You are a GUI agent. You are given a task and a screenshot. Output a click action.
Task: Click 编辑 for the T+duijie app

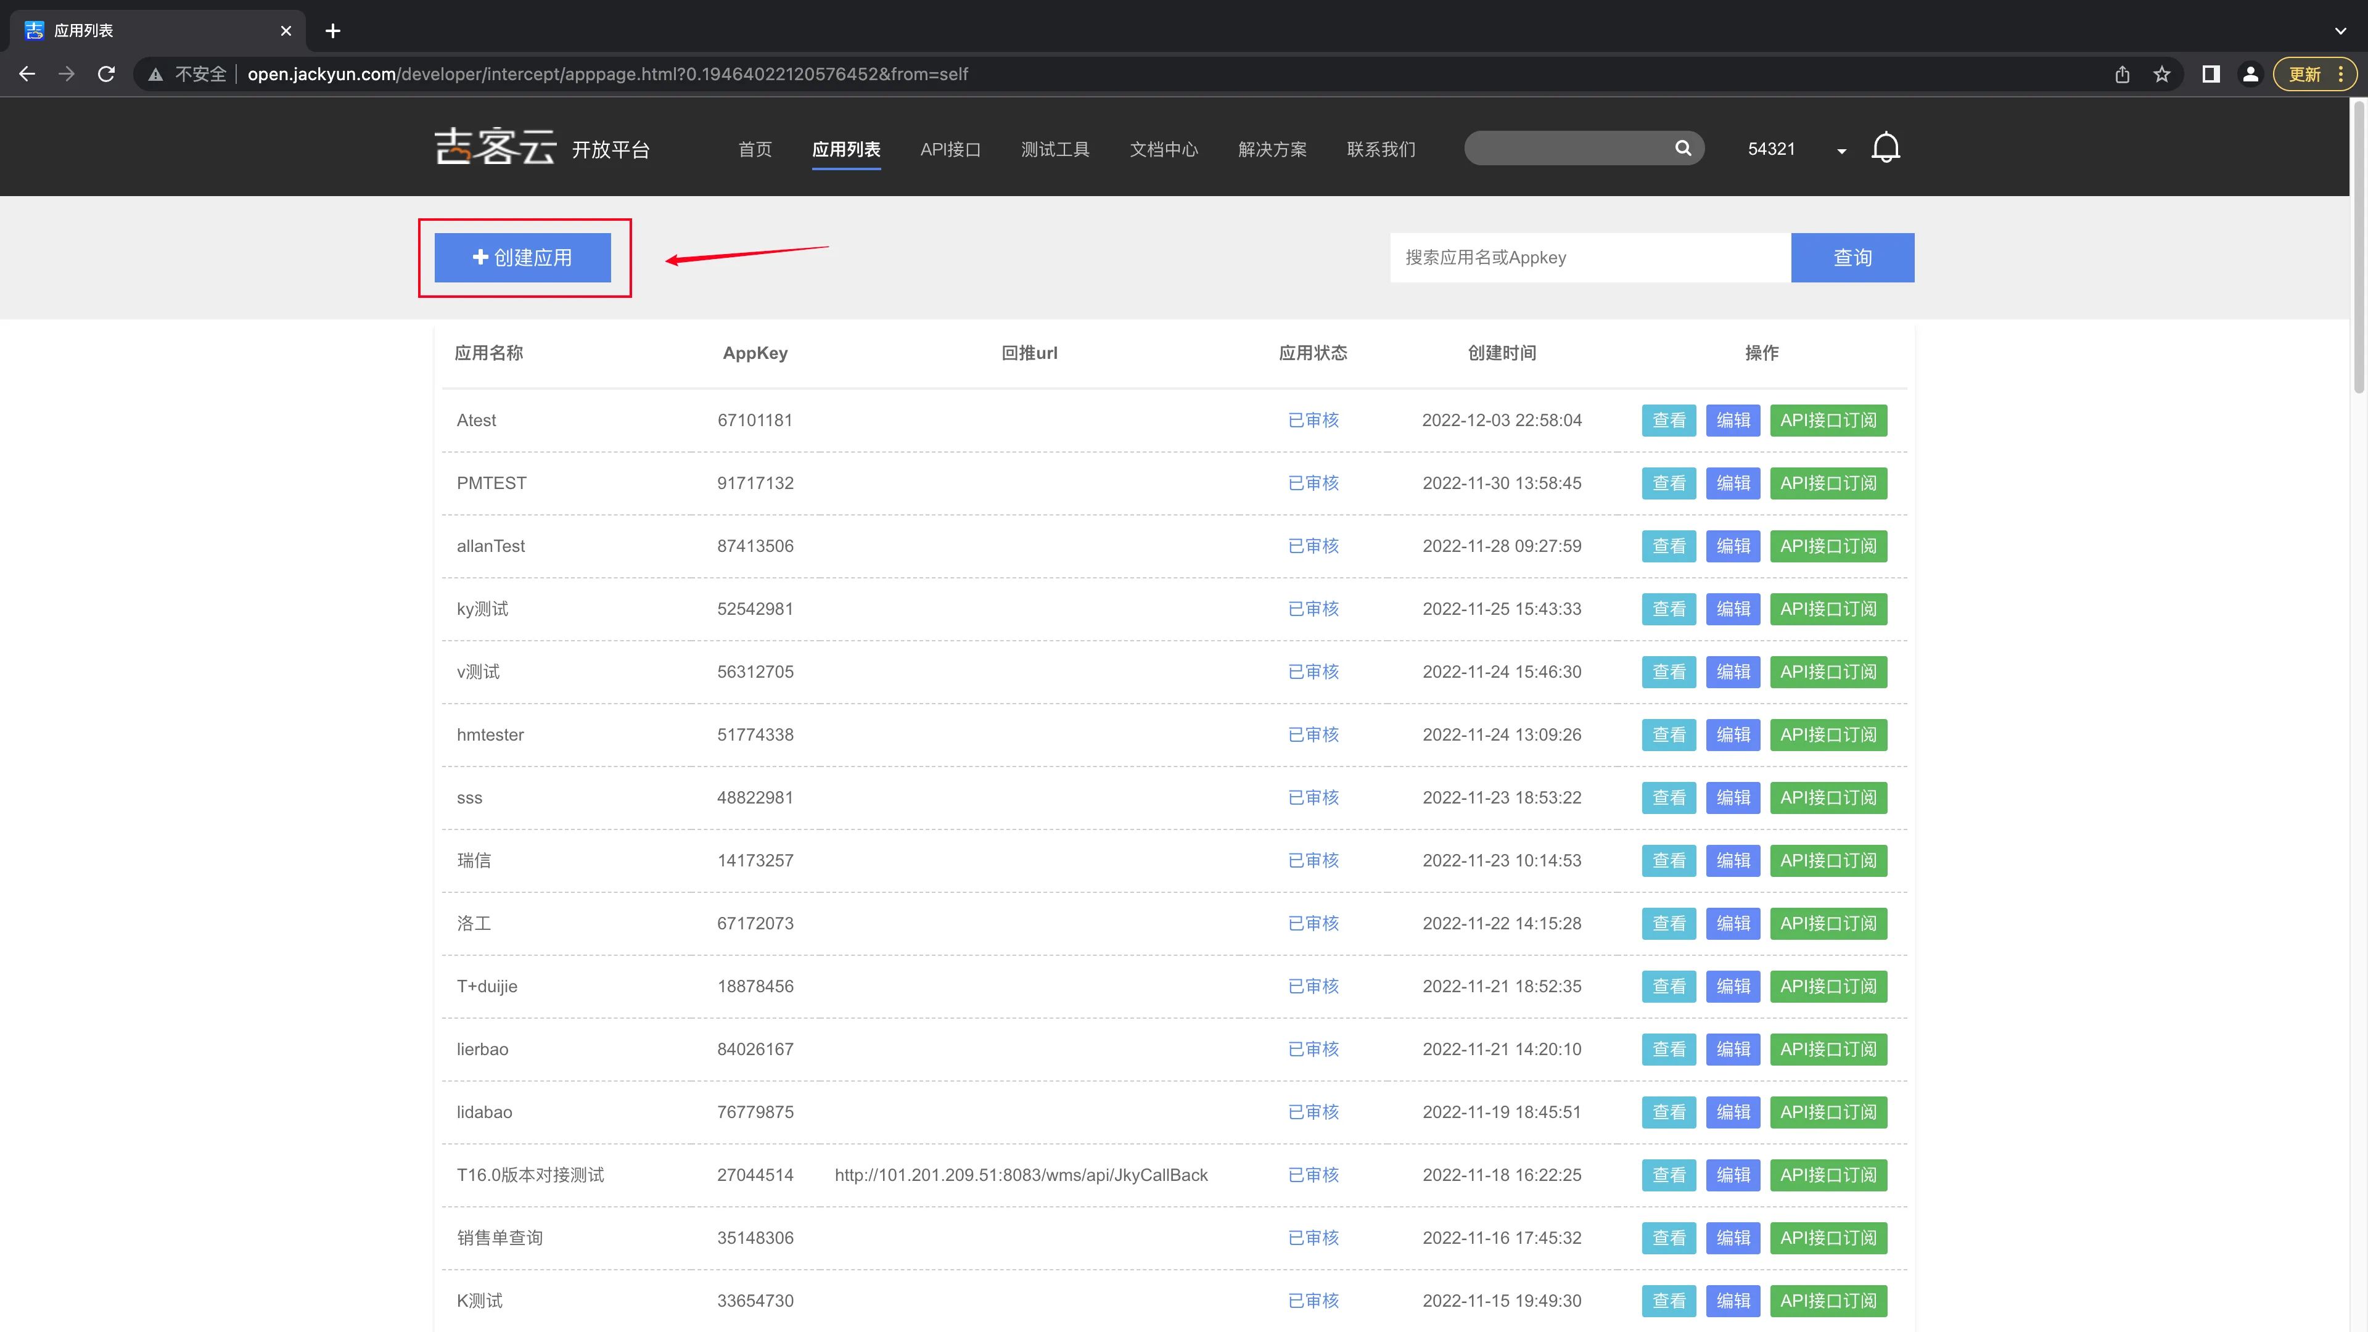[x=1733, y=987]
